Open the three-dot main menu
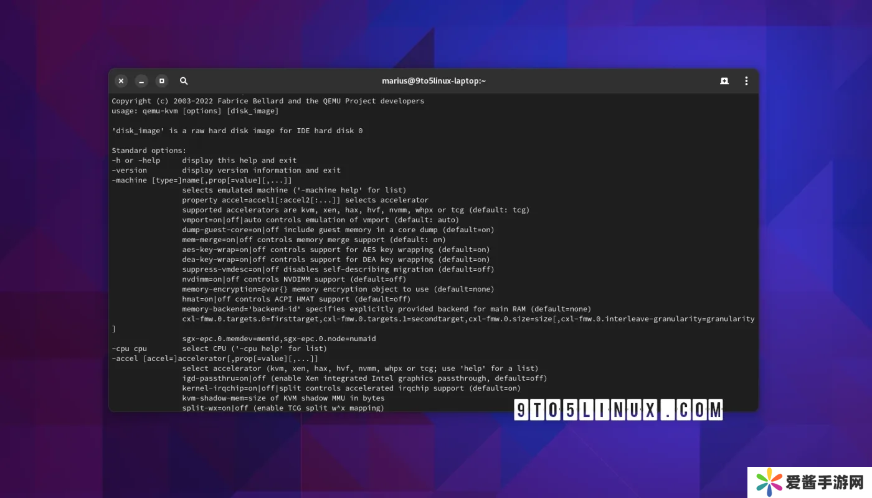Screen dimensions: 872x498 [x=746, y=81]
